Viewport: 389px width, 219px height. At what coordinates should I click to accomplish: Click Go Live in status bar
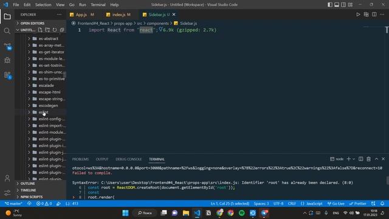pos(336,204)
